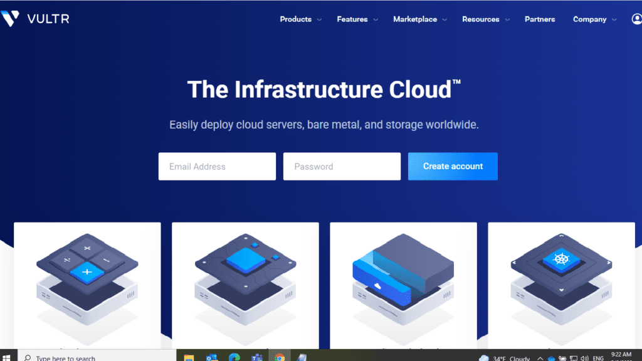642x361 pixels.
Task: Open the Company menu
Action: (589, 19)
